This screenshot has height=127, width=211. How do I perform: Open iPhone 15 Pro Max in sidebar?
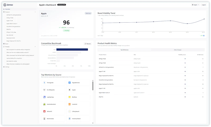coord(11,32)
